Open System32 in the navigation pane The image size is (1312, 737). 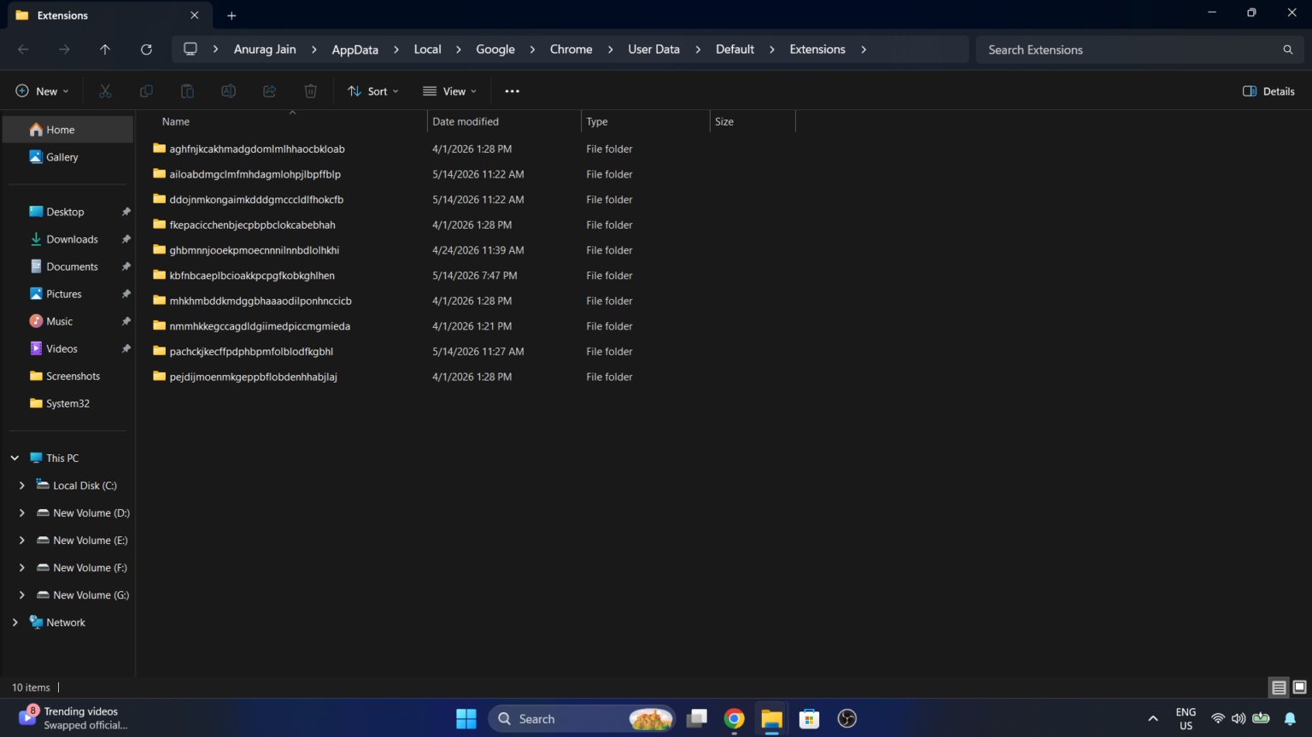pyautogui.click(x=68, y=403)
